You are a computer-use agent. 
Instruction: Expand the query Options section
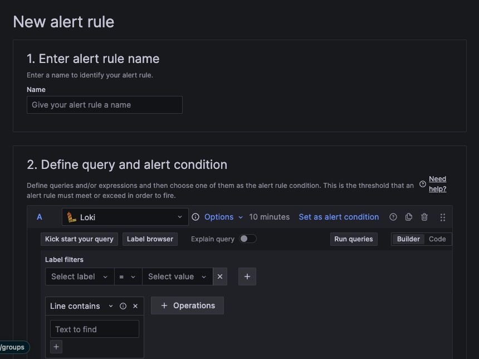(223, 217)
